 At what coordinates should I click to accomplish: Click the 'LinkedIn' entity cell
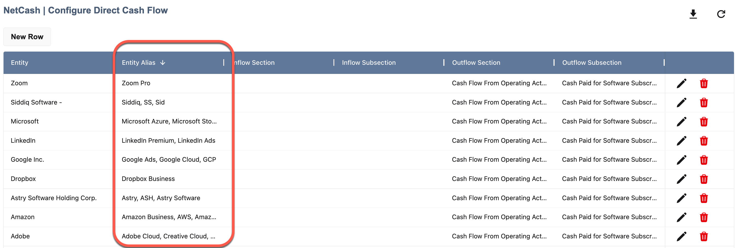(59, 140)
